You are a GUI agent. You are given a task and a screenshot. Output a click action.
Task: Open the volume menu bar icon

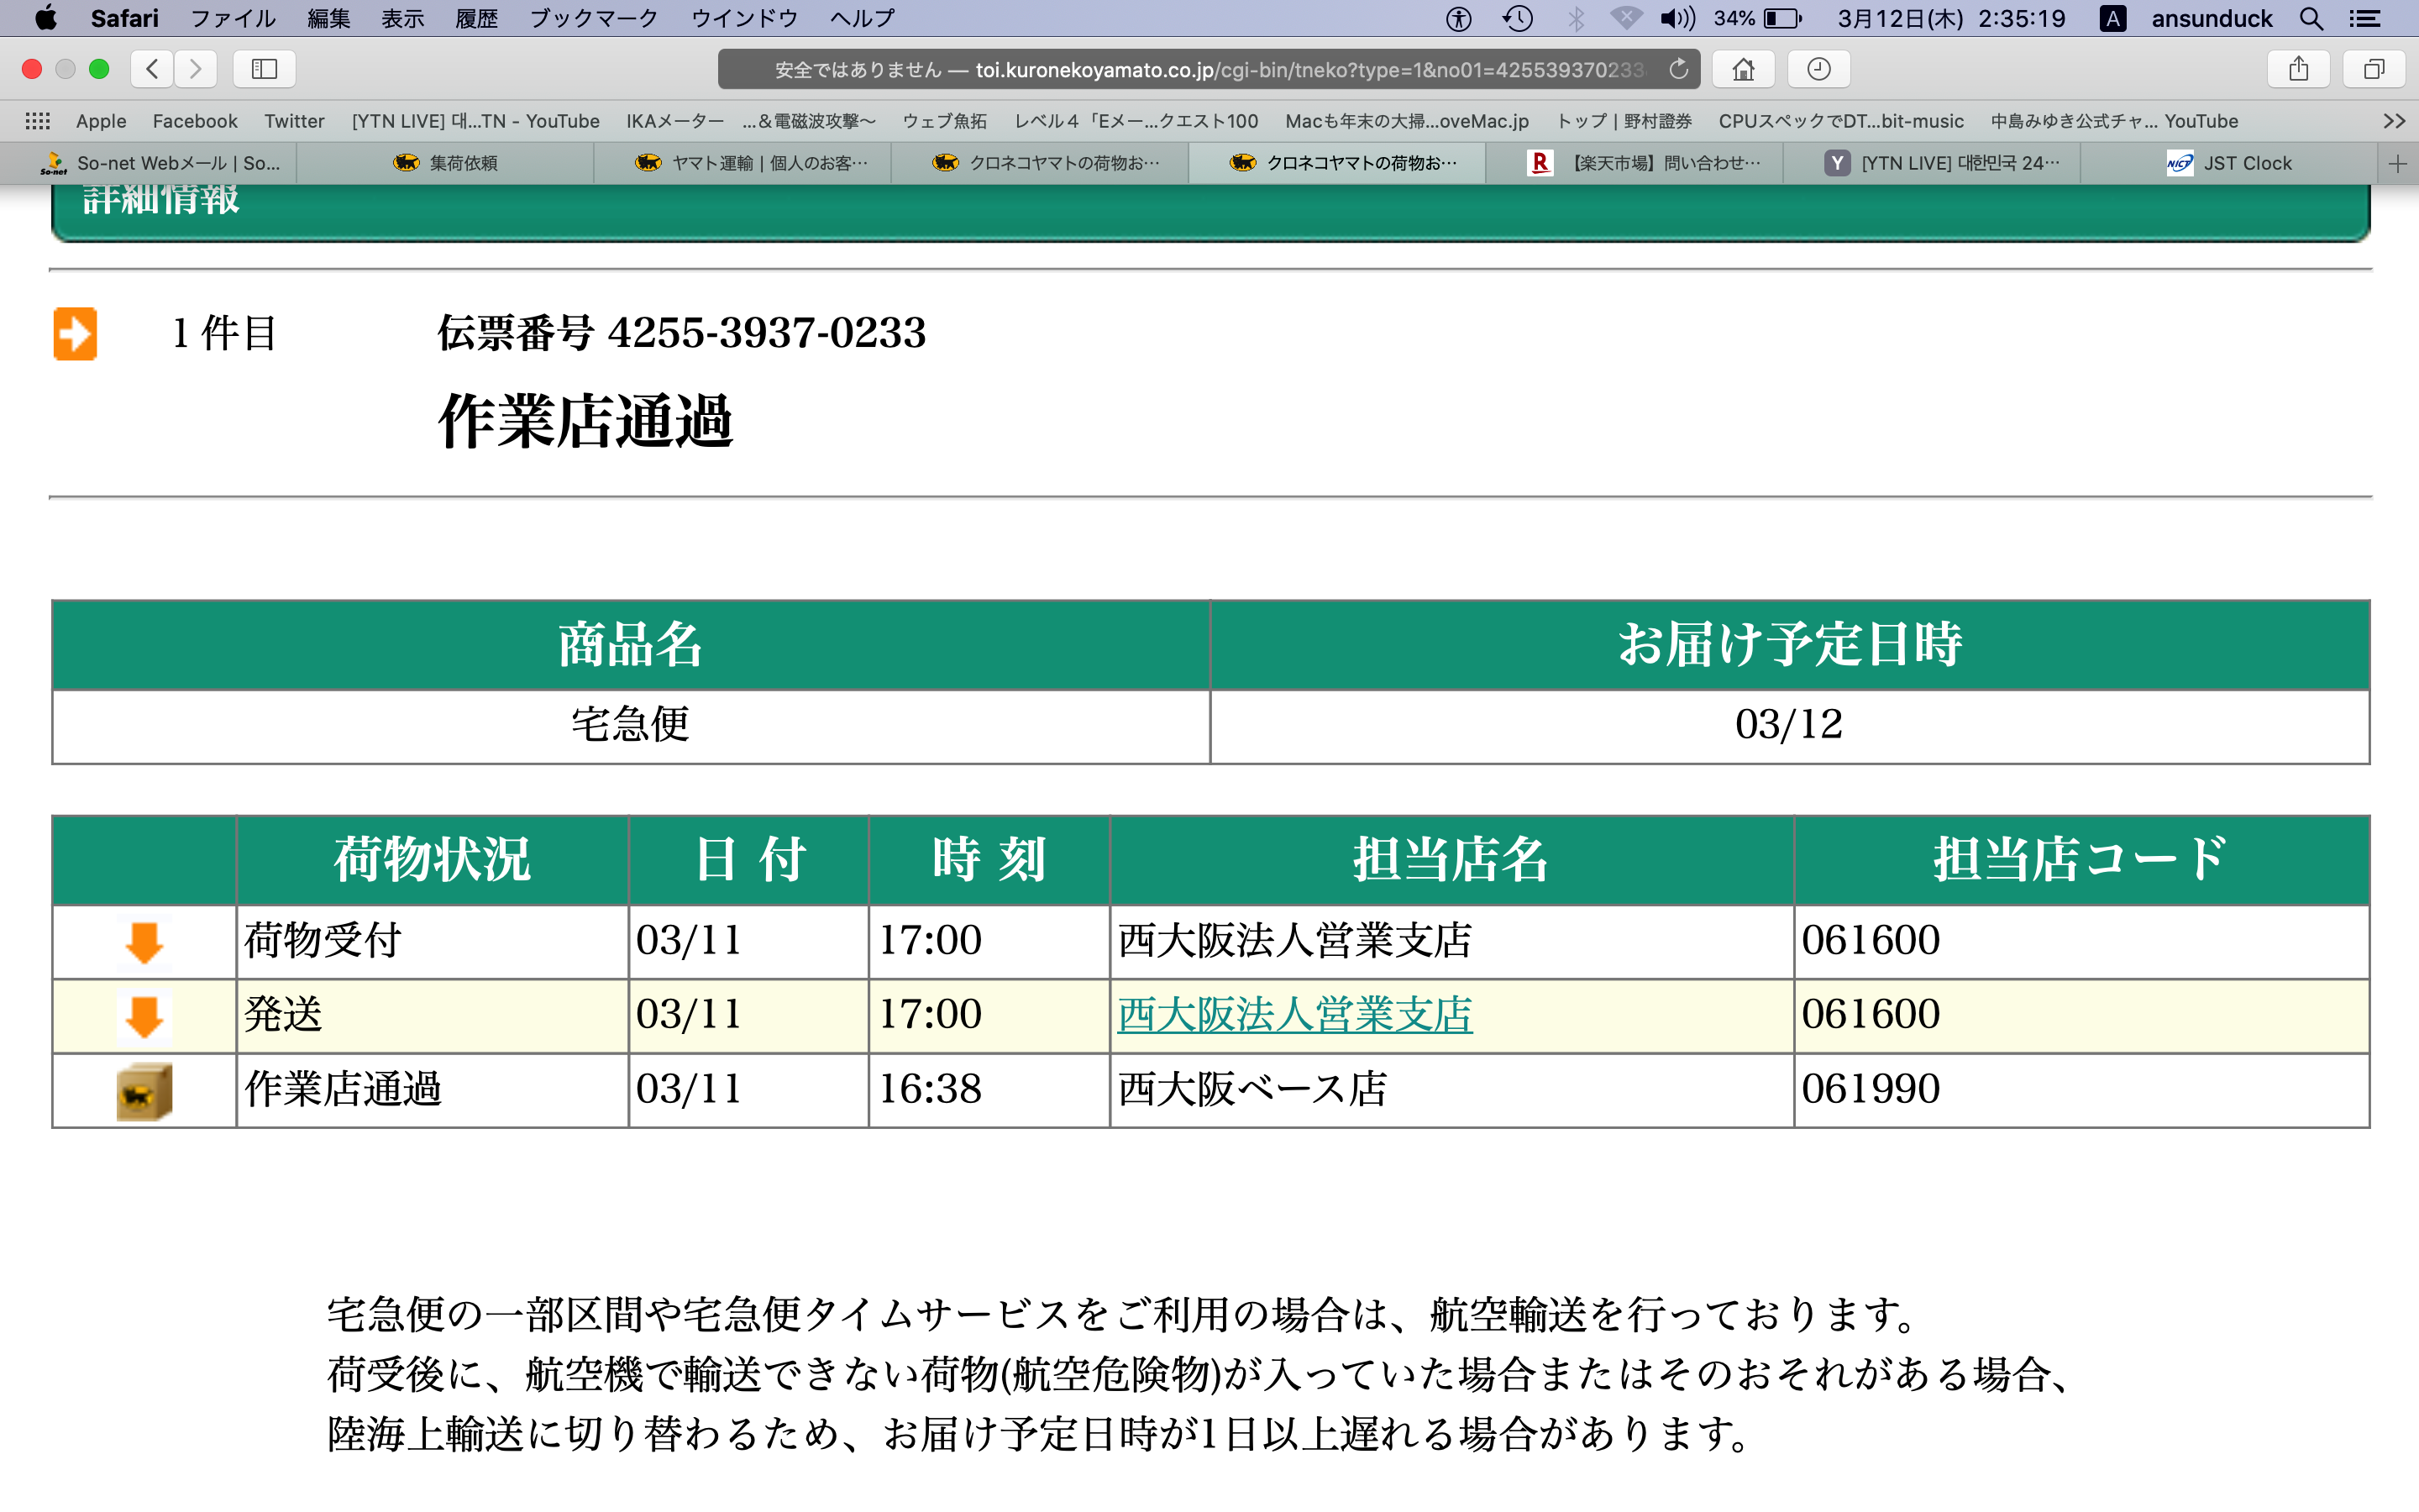(x=1678, y=18)
